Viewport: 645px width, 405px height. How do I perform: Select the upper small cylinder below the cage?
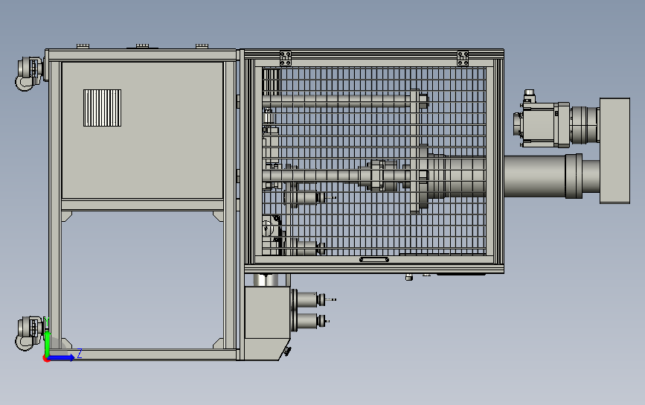308,299
